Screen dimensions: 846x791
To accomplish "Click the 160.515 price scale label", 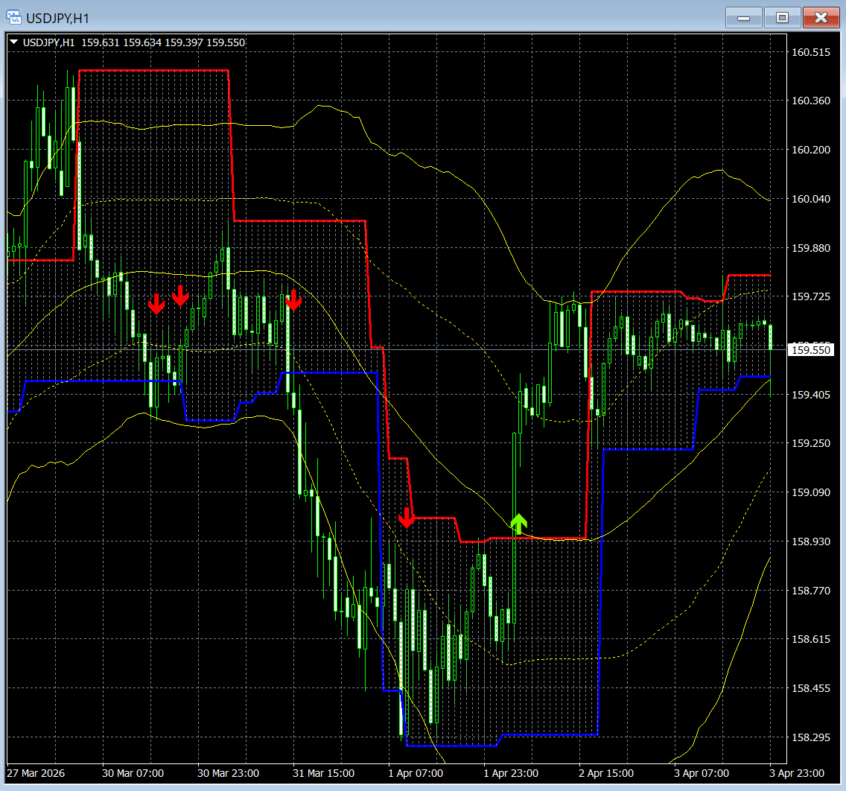I will coord(810,52).
